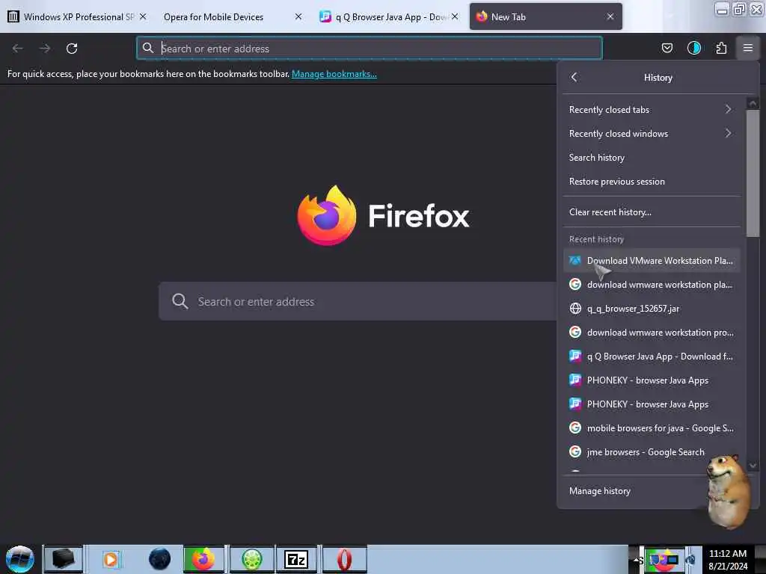Open Firefox from the taskbar
The height and width of the screenshot is (574, 766).
click(203, 559)
